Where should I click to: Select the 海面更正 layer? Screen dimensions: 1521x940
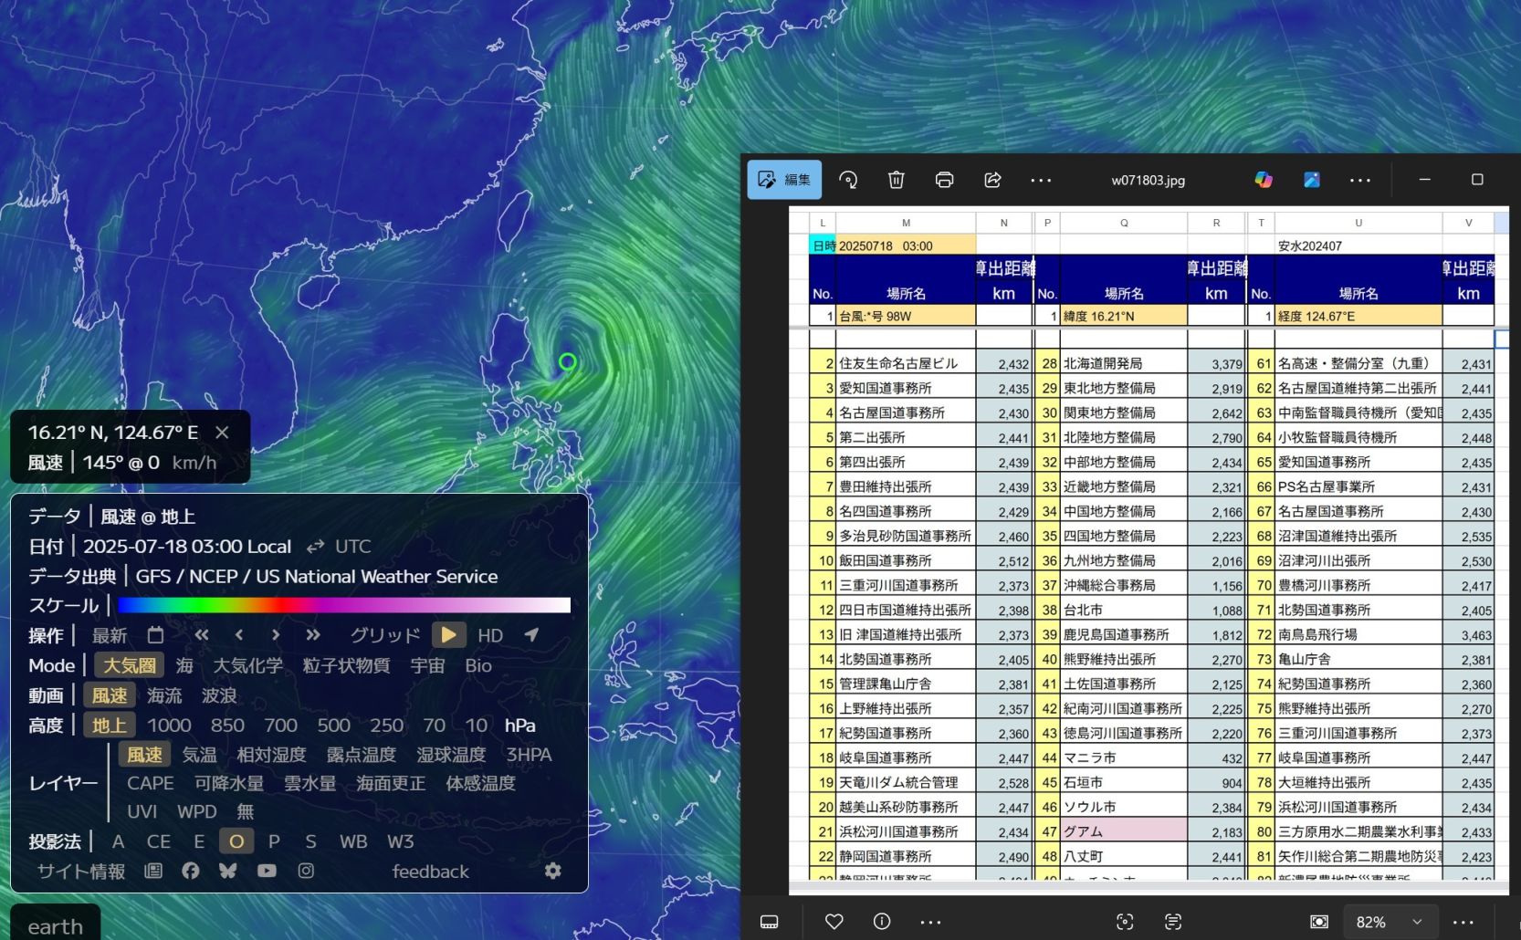point(391,783)
